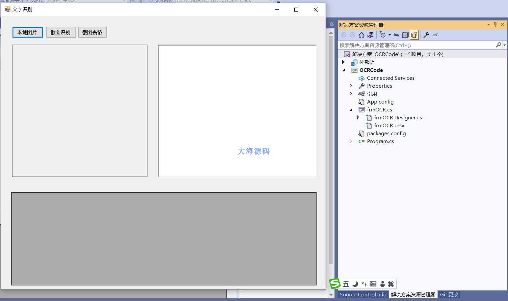508x301 pixels.
Task: Toggle auto-hide pin on Solution Explorer panel
Action: pos(495,25)
